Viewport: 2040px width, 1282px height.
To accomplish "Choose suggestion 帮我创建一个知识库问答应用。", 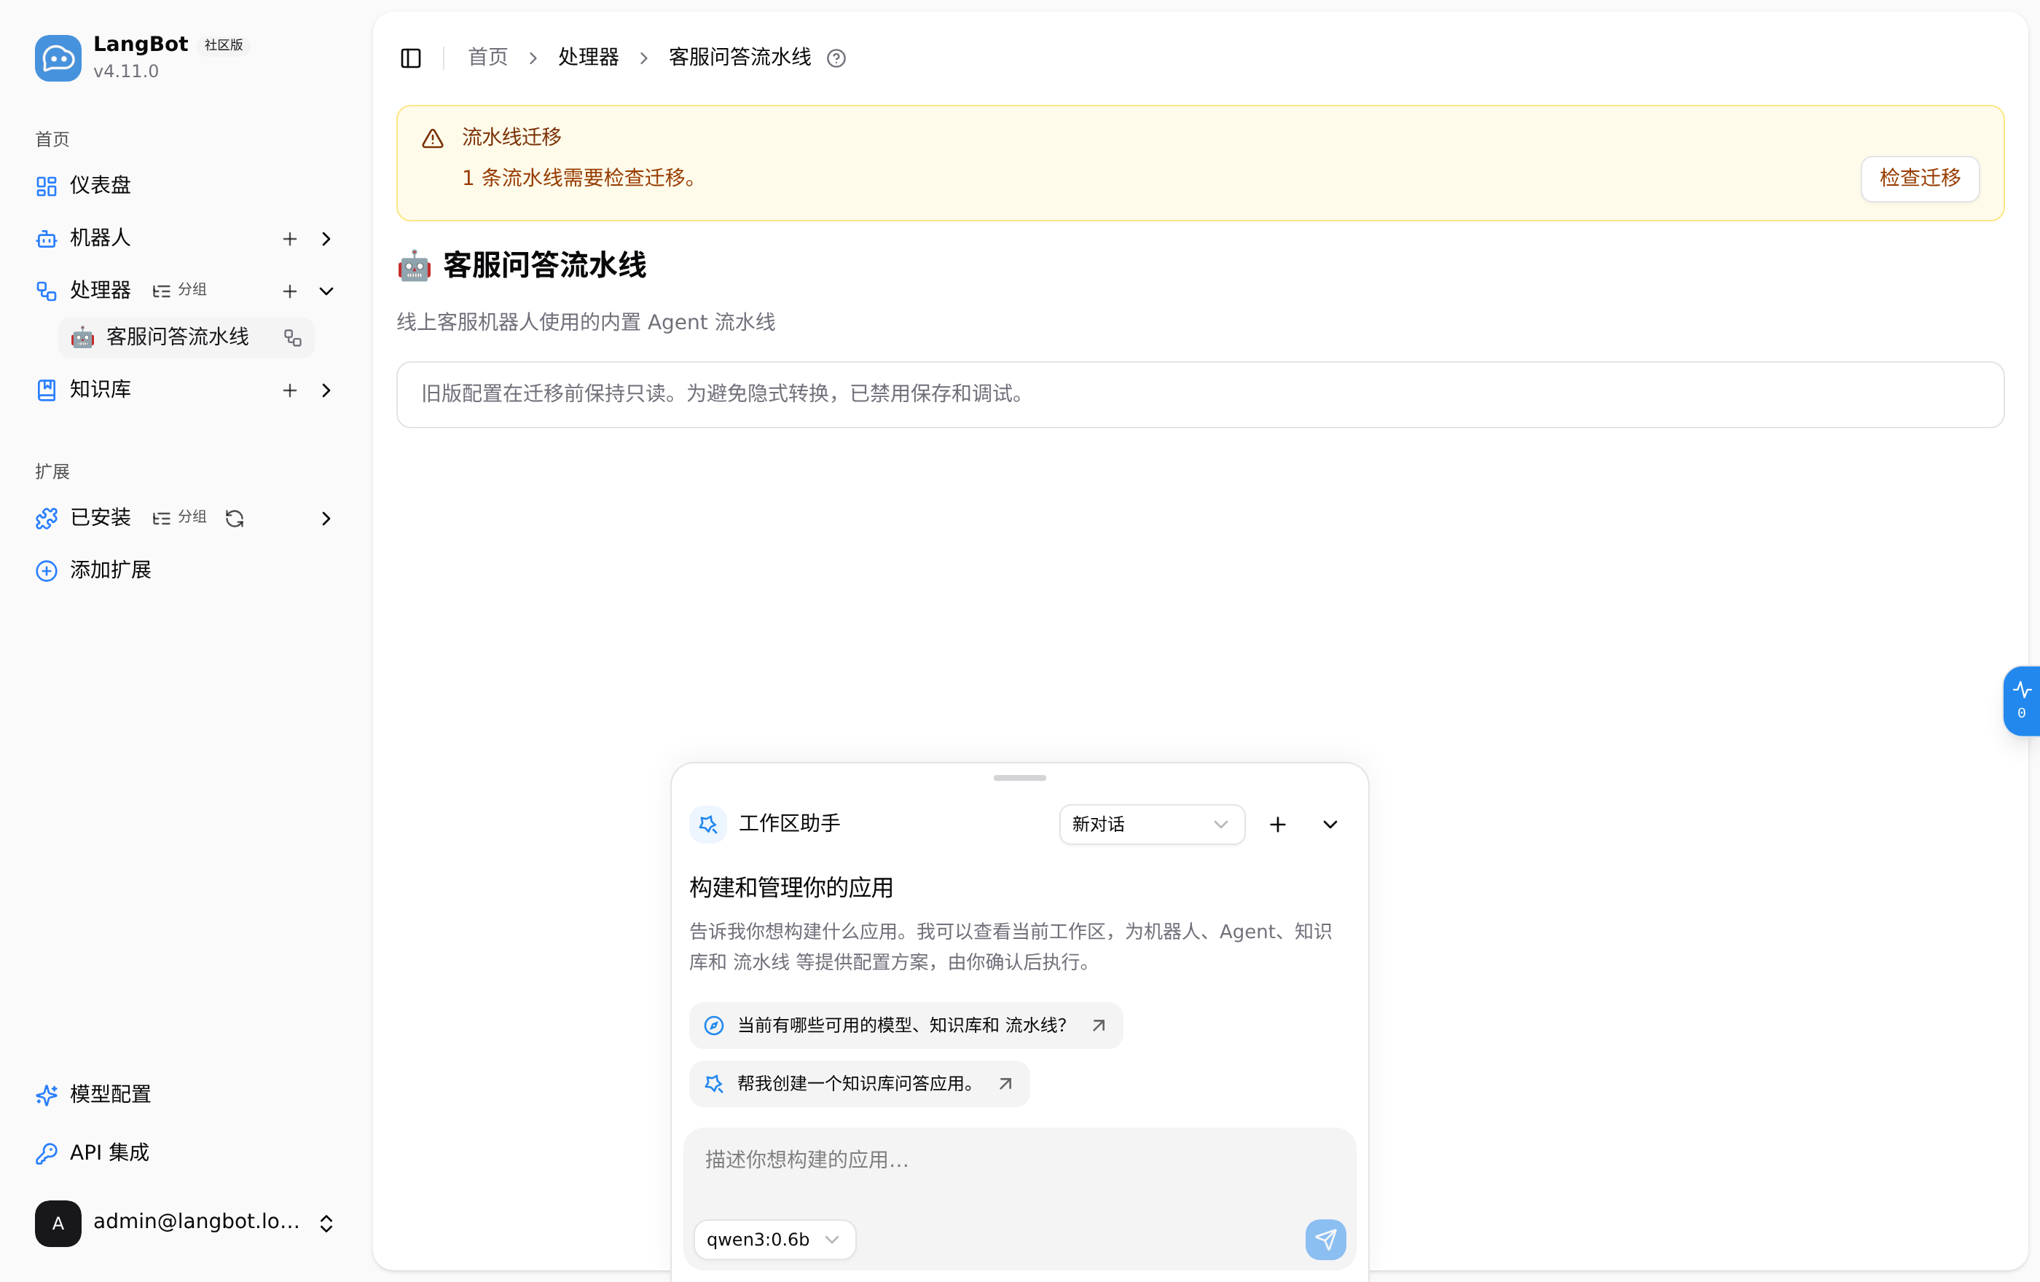I will coord(859,1084).
